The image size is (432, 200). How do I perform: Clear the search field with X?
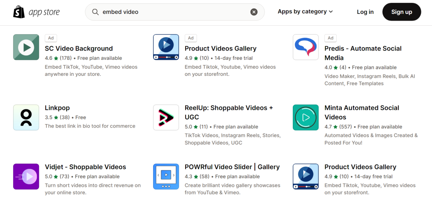254,12
